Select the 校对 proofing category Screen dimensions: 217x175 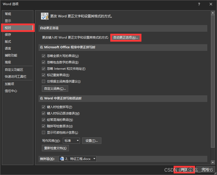[18, 28]
